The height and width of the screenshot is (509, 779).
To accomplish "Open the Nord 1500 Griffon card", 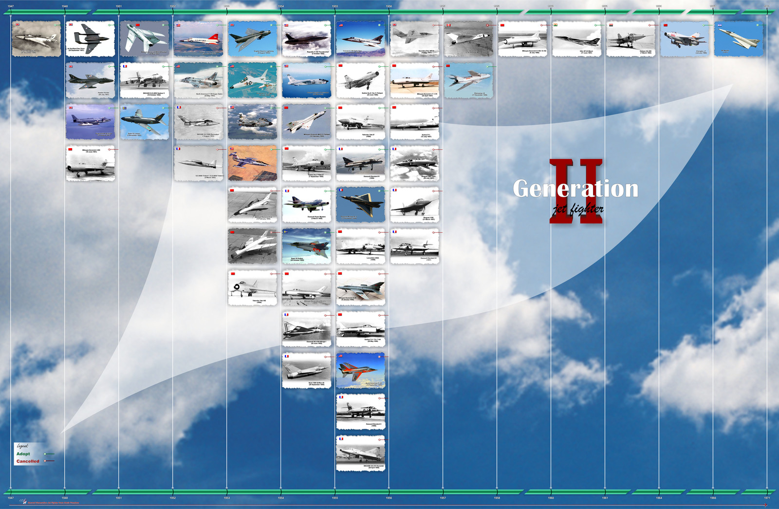I will pyautogui.click(x=307, y=371).
